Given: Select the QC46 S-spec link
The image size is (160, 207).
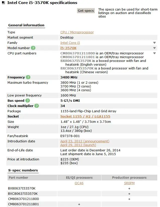Looking at the screenshot, I should click(x=79, y=183).
